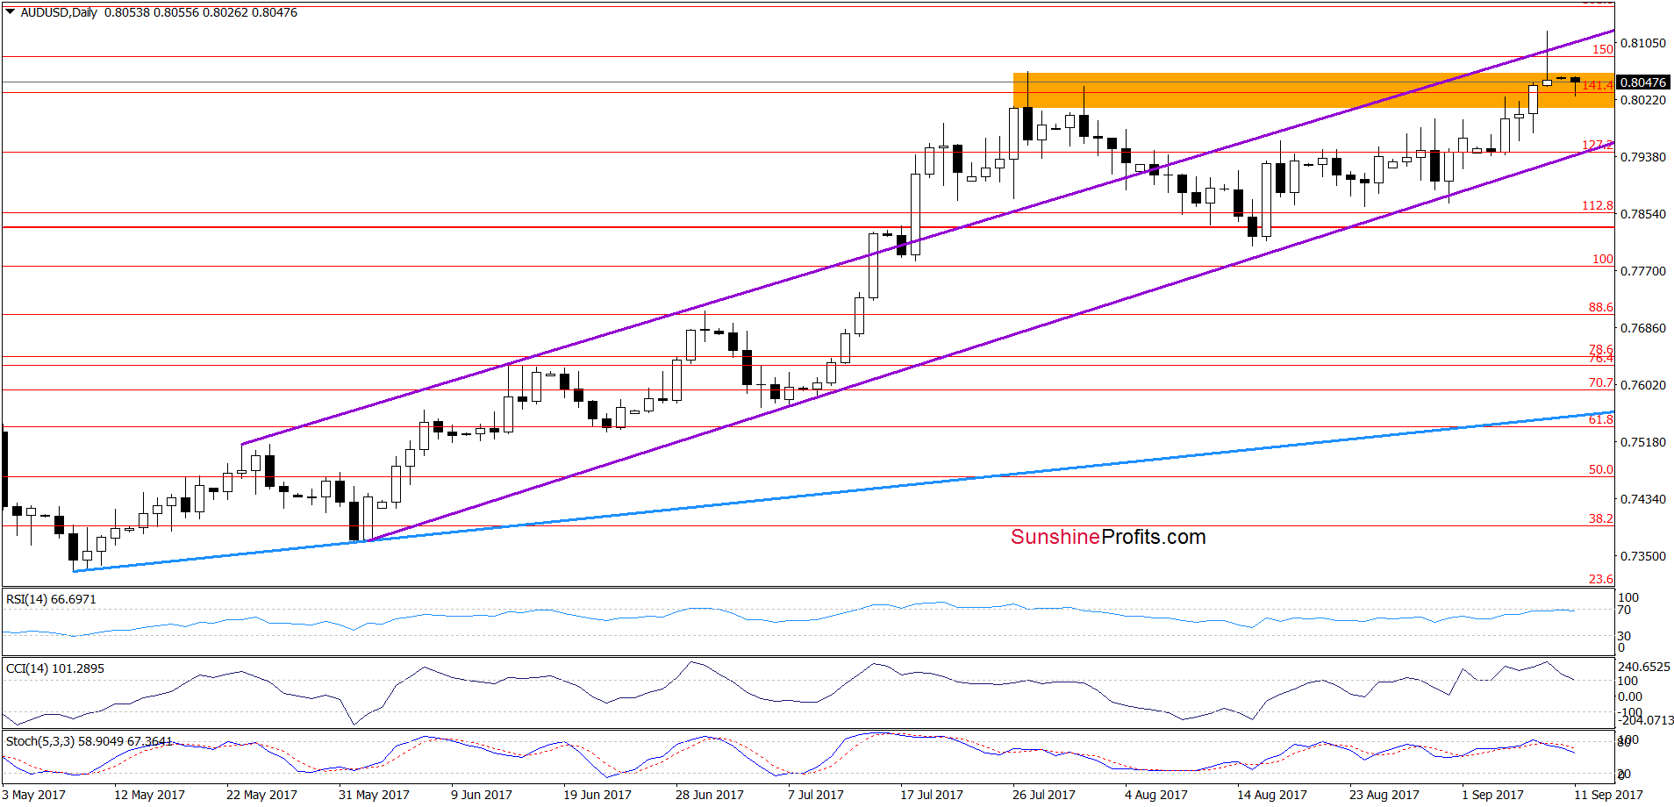Click the 22 May 2017 date label

point(261,795)
